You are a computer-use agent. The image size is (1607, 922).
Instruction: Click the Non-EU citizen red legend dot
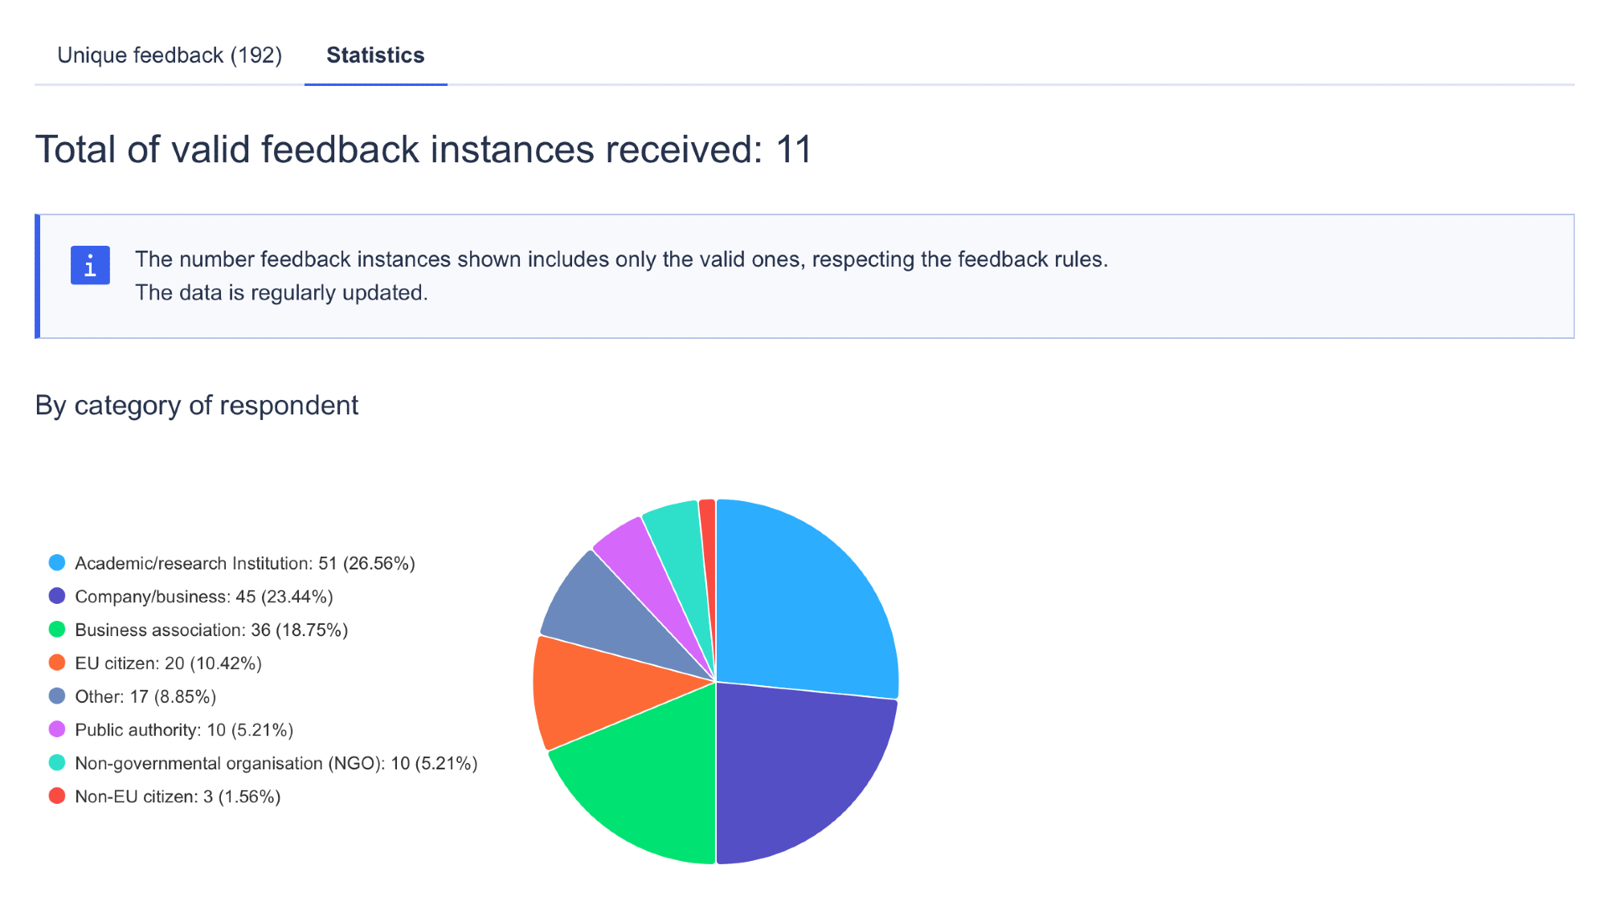(x=57, y=797)
